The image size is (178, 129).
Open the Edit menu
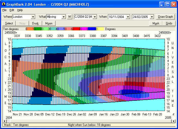12,10
